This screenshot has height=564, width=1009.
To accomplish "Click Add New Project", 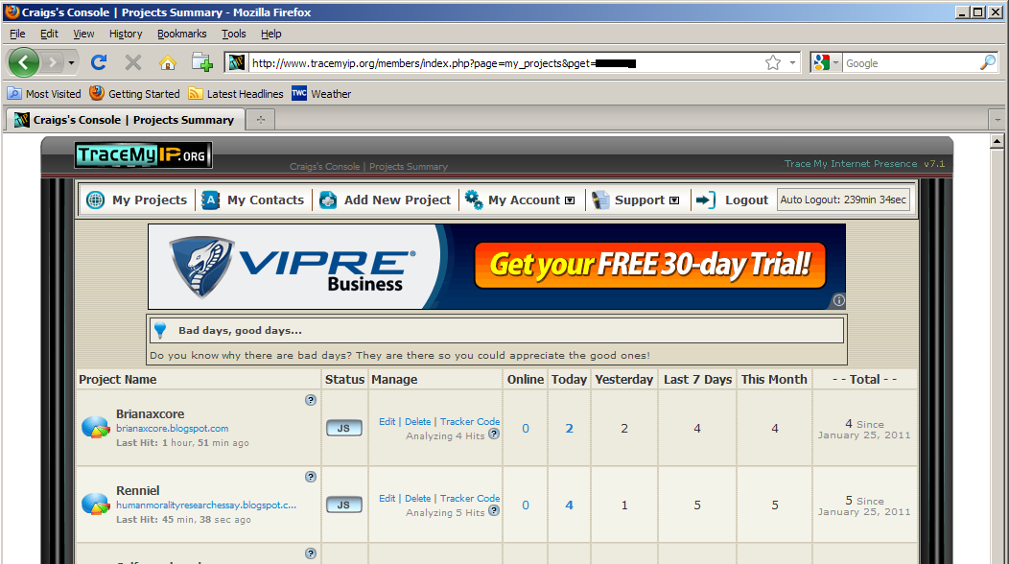I will point(385,200).
